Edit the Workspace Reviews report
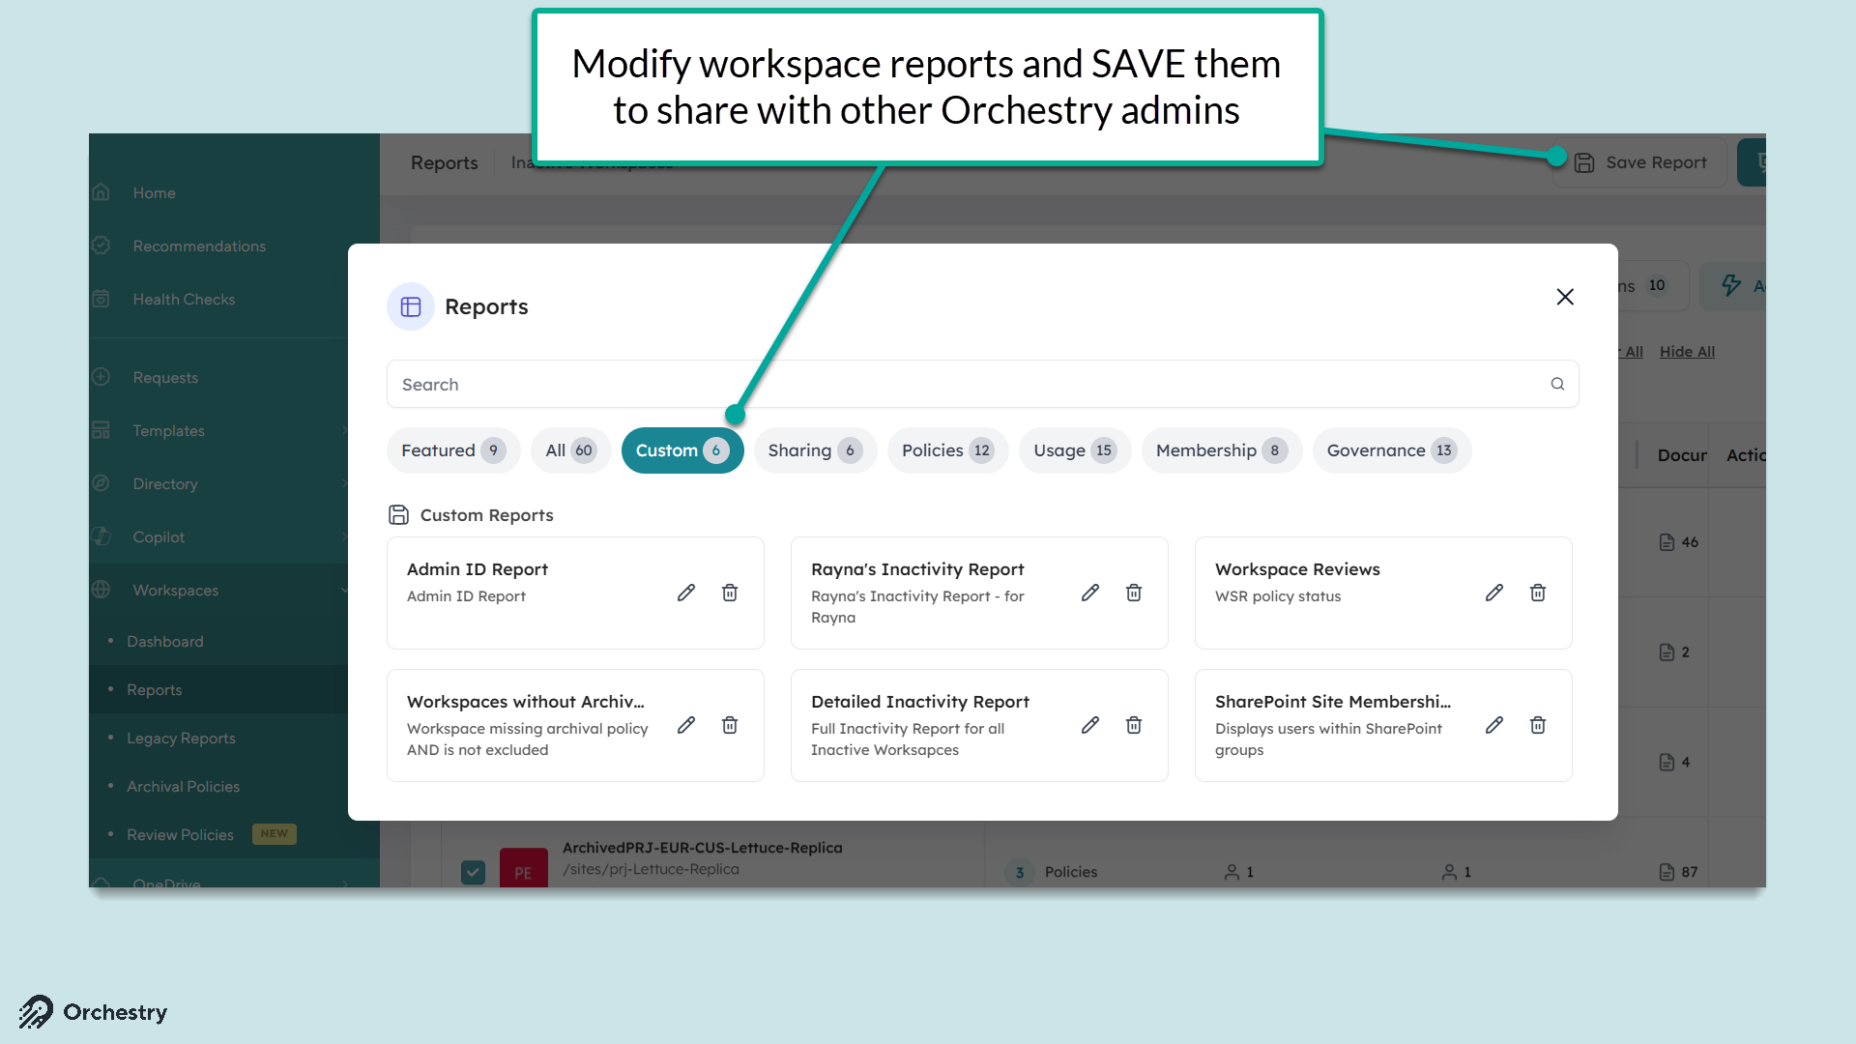 coord(1494,593)
